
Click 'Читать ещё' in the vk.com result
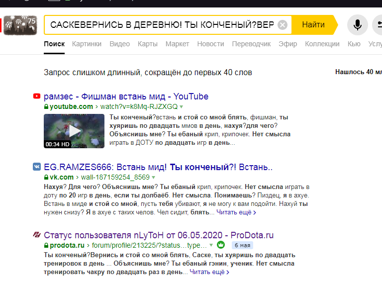pos(236,212)
